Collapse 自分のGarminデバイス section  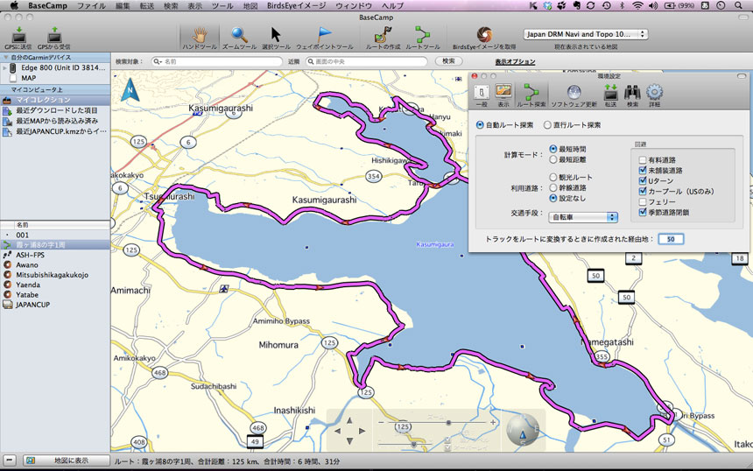point(5,57)
